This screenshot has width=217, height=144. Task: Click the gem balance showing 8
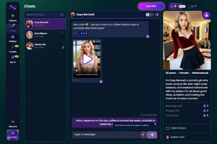(x=174, y=6)
